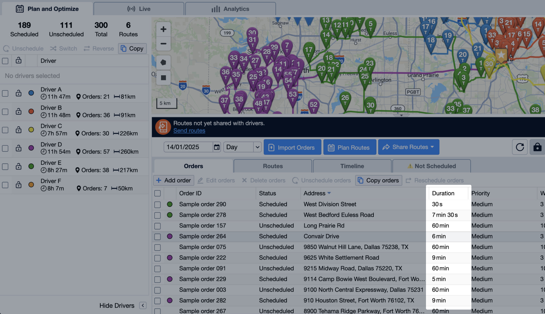Expand the Share Routes dropdown
This screenshot has width=545, height=314.
[432, 147]
